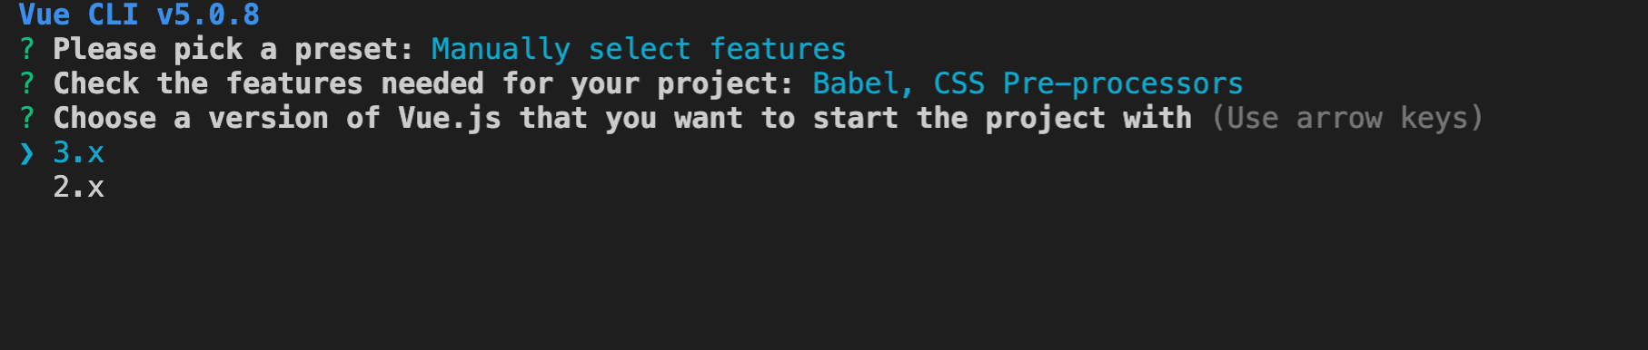The image size is (1648, 350).
Task: Click the word 'needed' in the features prompt
Action: pyautogui.click(x=432, y=83)
